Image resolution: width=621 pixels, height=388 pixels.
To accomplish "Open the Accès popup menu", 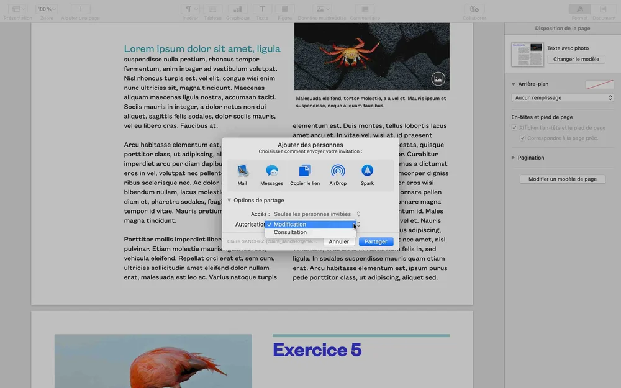I will (317, 214).
